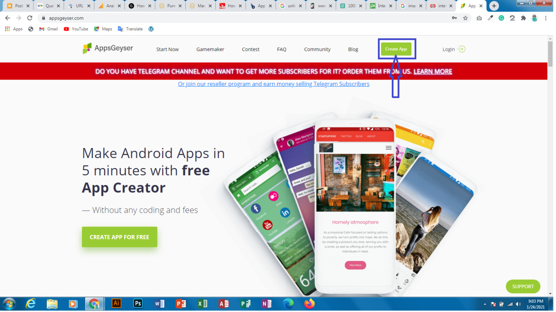Open the SUPPORT chat button
556x312 pixels.
(x=523, y=286)
